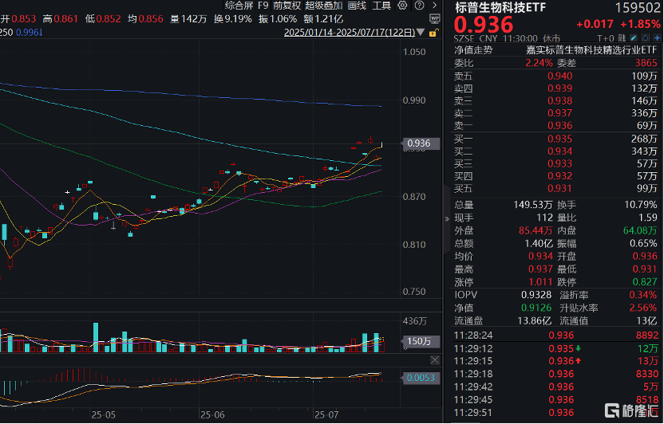This screenshot has height=424, width=664.
Task: Click the 换手 value 10.79%
Action: [640, 205]
